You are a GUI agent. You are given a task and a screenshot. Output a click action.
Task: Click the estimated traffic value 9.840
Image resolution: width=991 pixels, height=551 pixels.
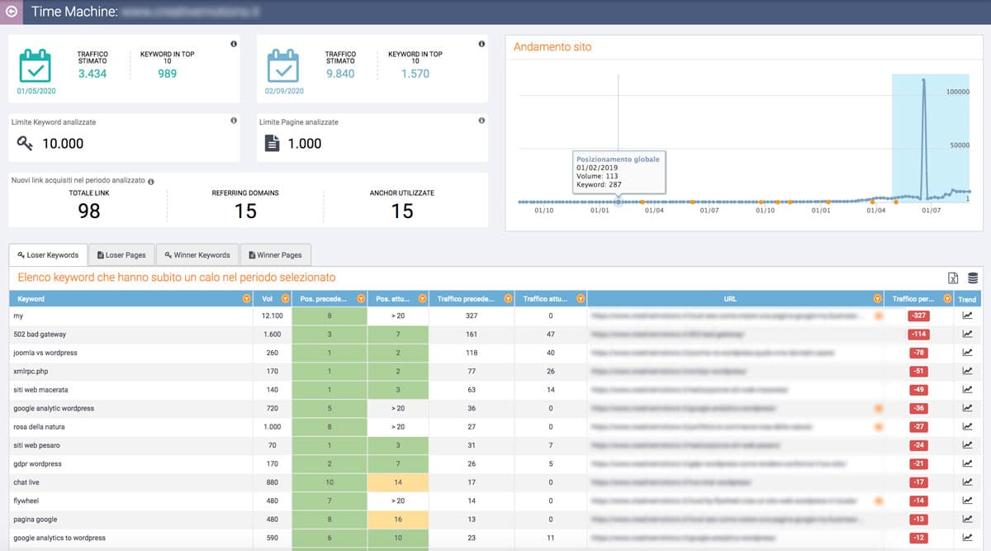coord(340,74)
